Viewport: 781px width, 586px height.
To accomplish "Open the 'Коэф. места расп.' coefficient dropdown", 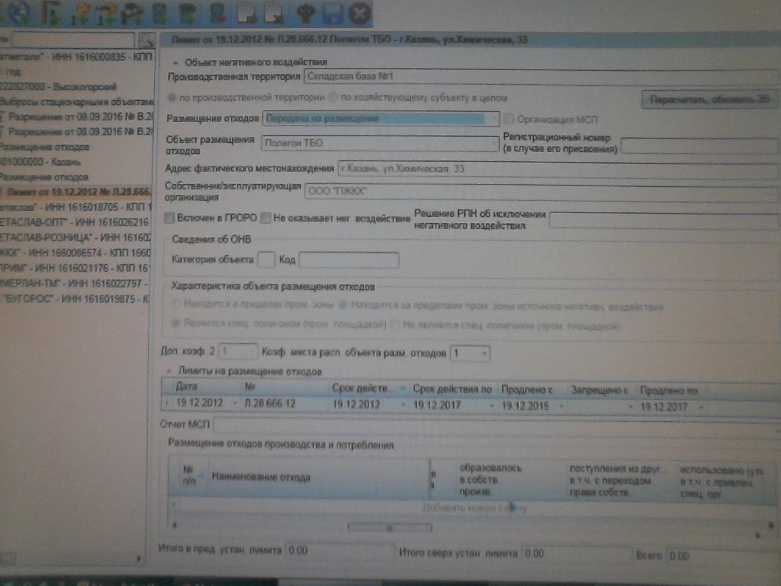I will [484, 353].
